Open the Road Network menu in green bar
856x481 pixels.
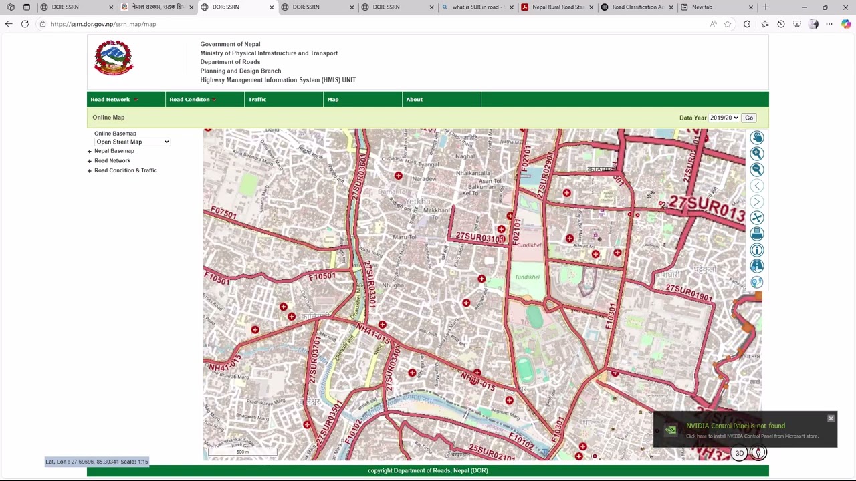126,99
